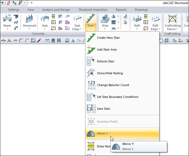Click the slab green-arrow icon in Concrete group
The height and width of the screenshot is (156, 189).
click(53, 22)
